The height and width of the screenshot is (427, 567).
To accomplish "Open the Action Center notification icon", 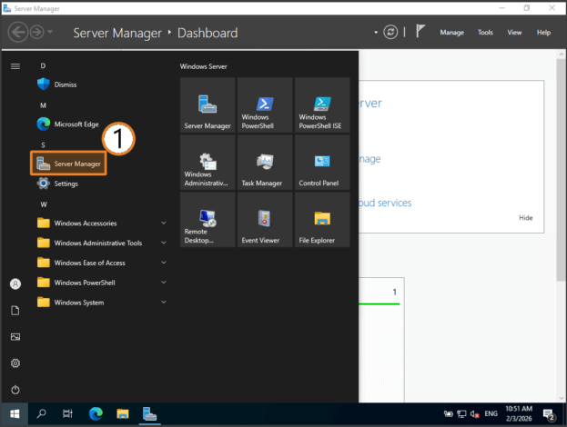I will [549, 414].
